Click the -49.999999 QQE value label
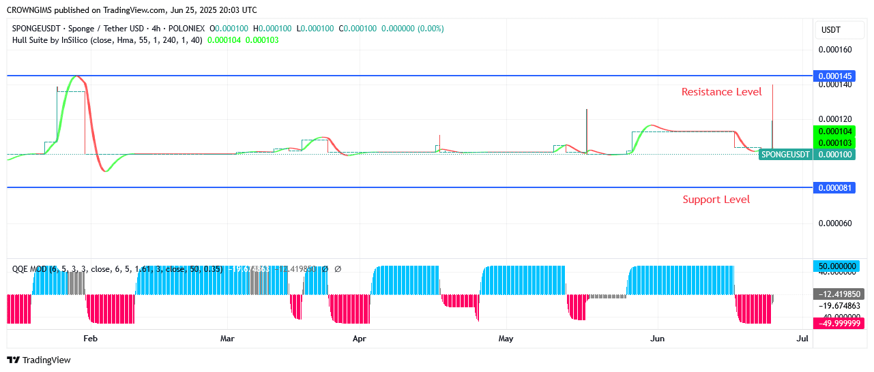The height and width of the screenshot is (372, 874). click(x=839, y=324)
